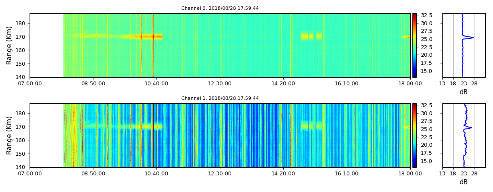
Task: Click the dB label under Channel 1 profile
Action: coord(463,182)
